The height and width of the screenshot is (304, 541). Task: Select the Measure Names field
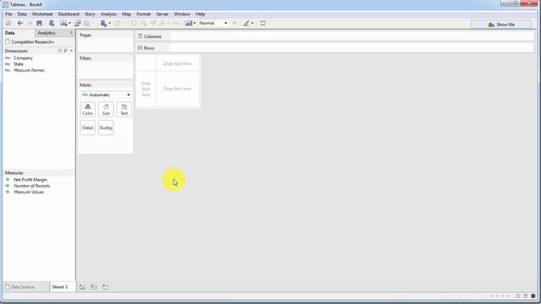[29, 70]
